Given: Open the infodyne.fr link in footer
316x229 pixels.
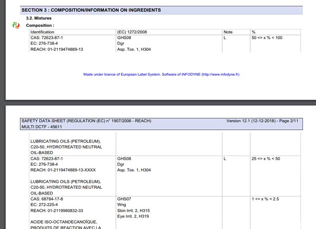Looking at the screenshot, I should (x=220, y=74).
